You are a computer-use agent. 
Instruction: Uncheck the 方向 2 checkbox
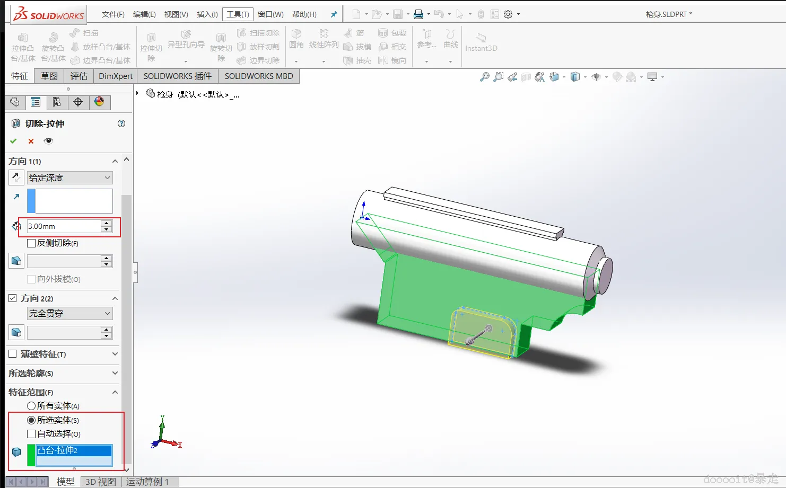(13, 298)
